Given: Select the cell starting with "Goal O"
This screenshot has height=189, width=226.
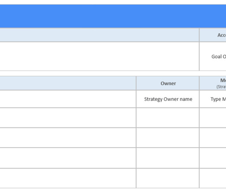Looking at the screenshot, I should pos(213,56).
